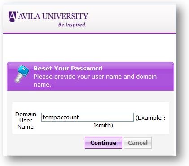Focus the Domain User Name input field
The image size is (189, 166).
click(x=88, y=117)
